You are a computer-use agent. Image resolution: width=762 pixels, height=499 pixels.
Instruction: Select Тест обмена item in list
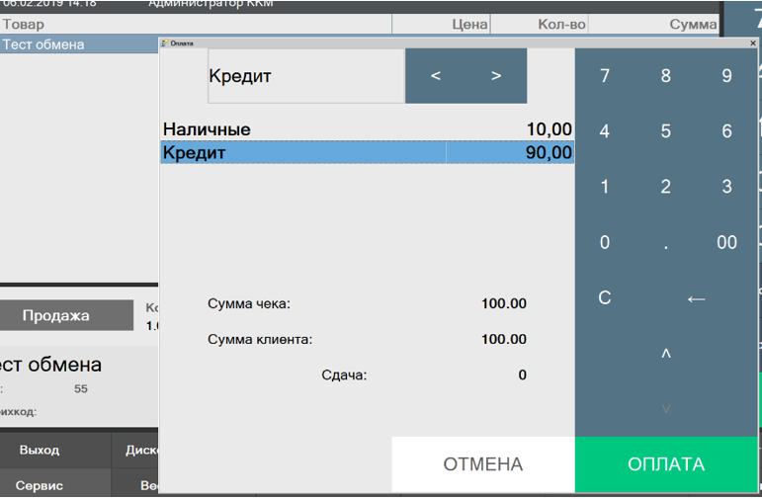(79, 44)
